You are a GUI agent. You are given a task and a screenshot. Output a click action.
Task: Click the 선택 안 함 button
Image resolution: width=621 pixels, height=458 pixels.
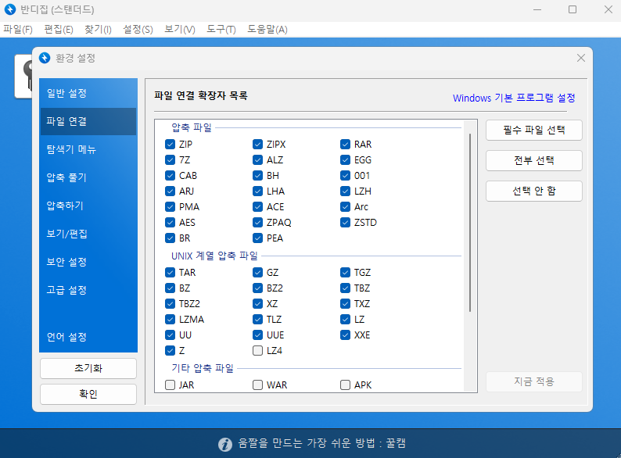pos(534,191)
